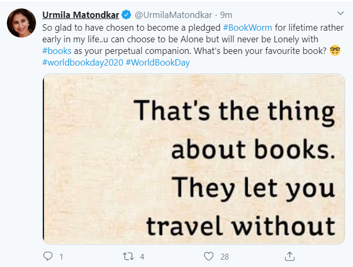Click the nerd face emoji

point(334,51)
